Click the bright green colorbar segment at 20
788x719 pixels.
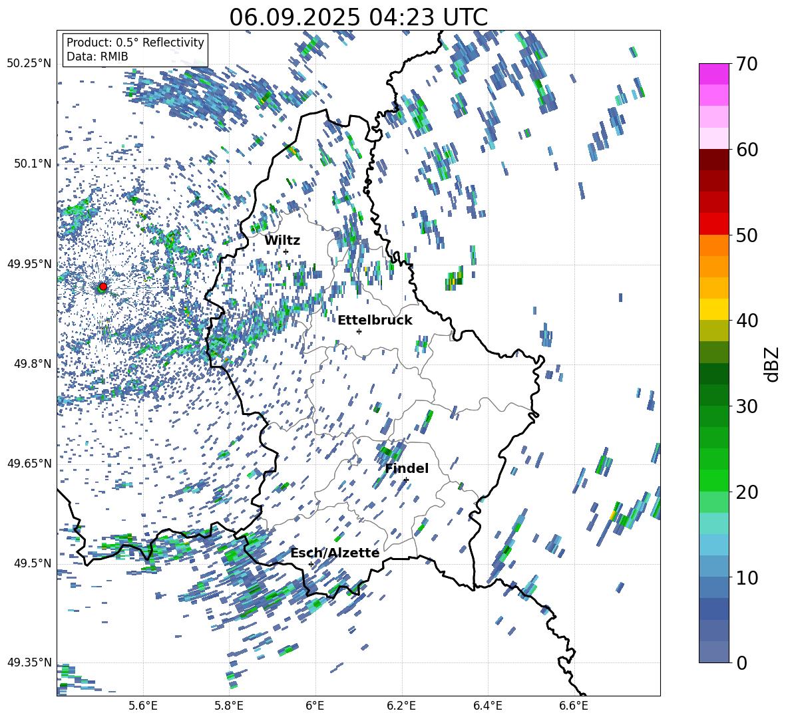pos(713,480)
